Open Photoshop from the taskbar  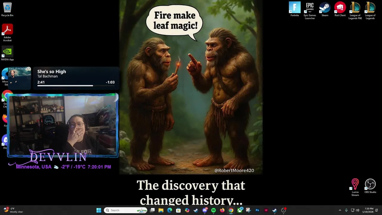(257, 210)
